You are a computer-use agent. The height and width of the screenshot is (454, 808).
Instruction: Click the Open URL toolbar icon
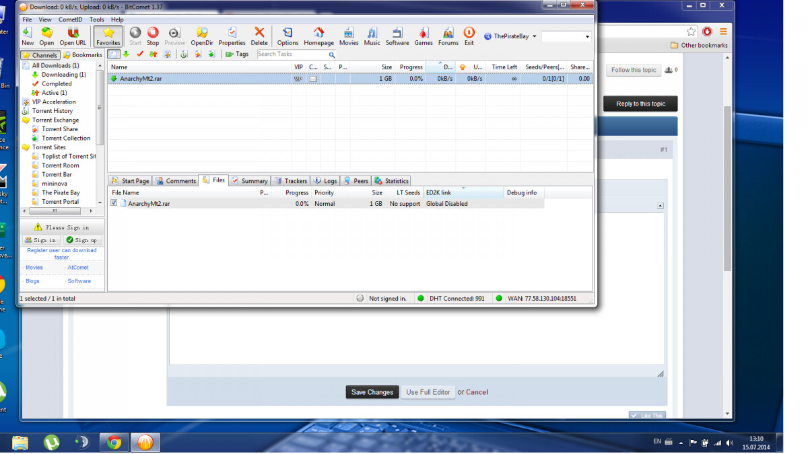[73, 36]
